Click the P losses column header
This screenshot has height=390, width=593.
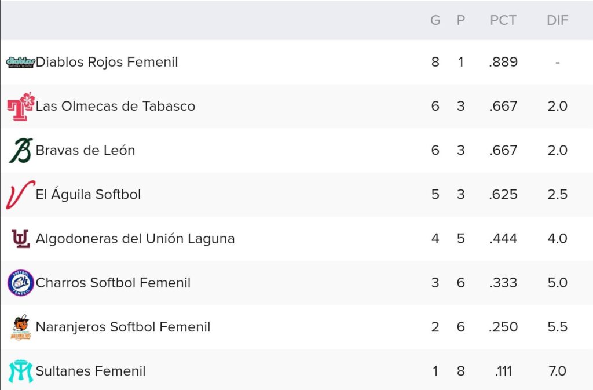click(x=460, y=20)
